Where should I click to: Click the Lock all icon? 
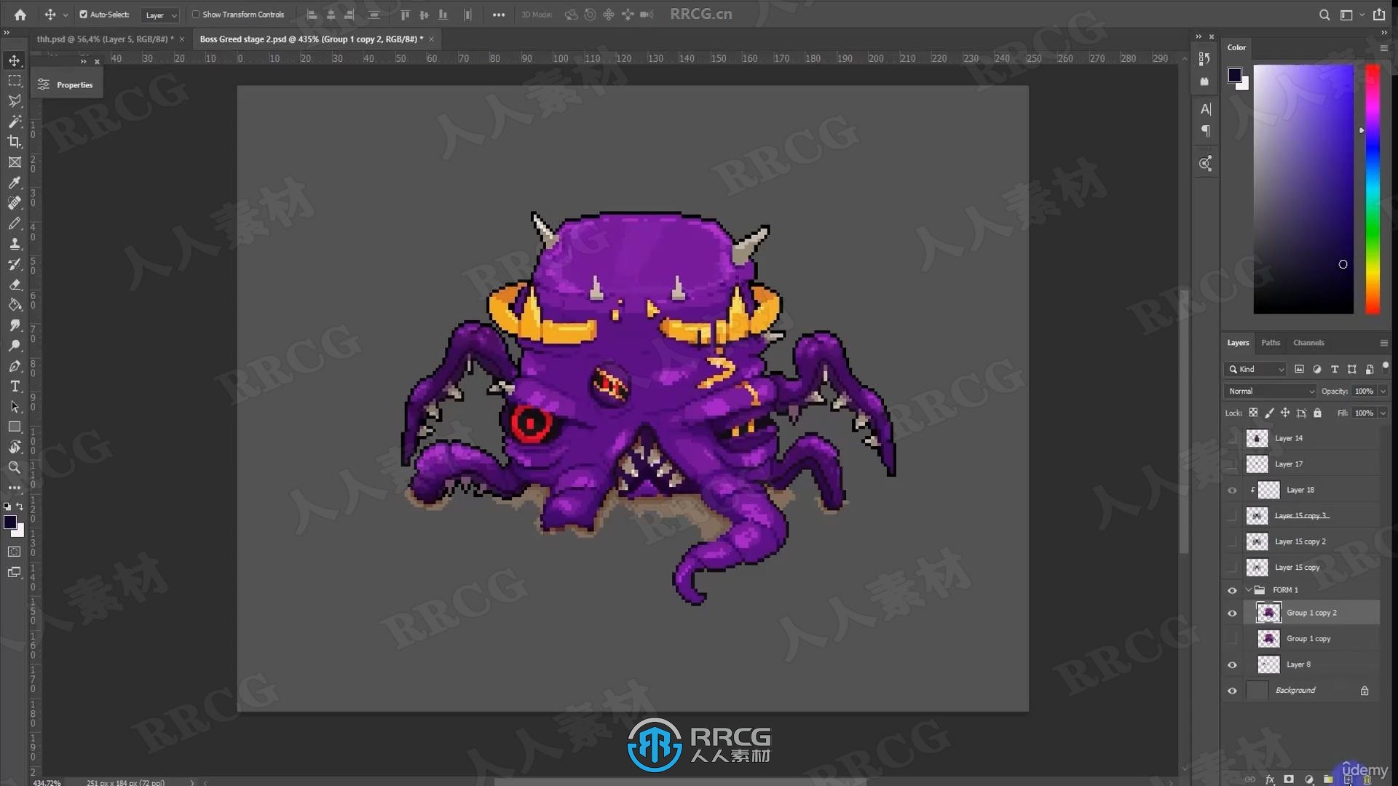(x=1317, y=413)
